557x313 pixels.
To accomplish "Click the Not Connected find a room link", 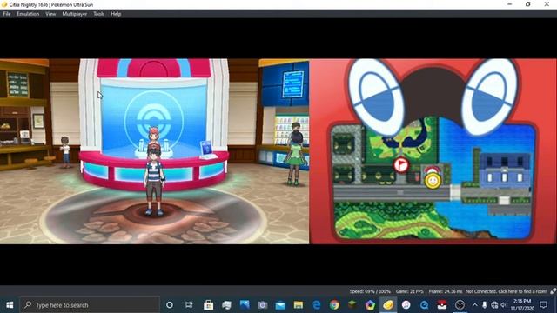I will (x=507, y=291).
